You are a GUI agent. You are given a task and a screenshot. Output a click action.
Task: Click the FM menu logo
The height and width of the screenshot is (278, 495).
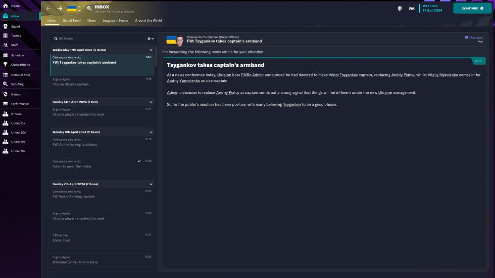click(412, 8)
